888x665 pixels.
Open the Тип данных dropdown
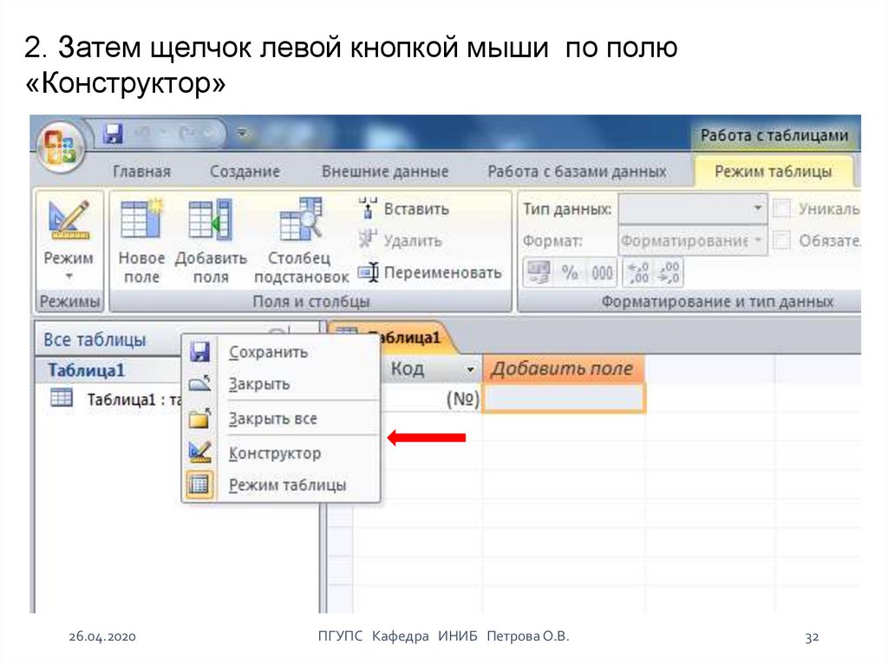click(x=758, y=210)
